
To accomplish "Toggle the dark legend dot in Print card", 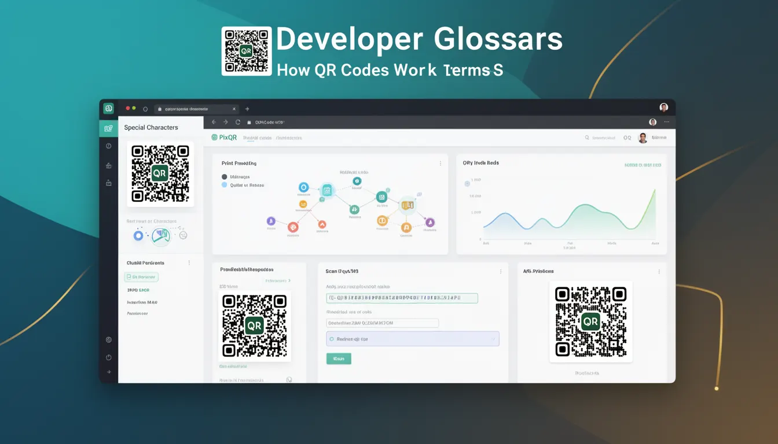I will 225,177.
